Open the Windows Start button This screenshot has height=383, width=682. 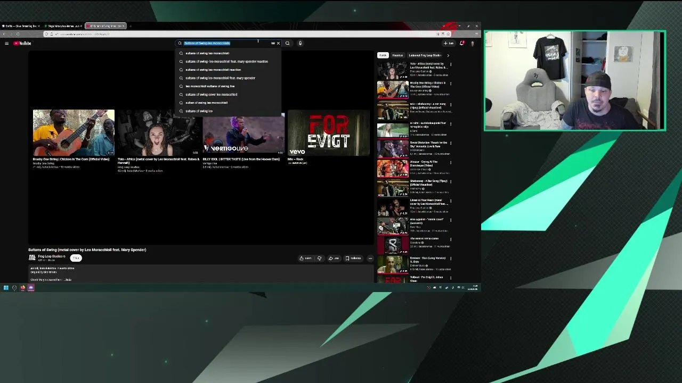click(6, 288)
